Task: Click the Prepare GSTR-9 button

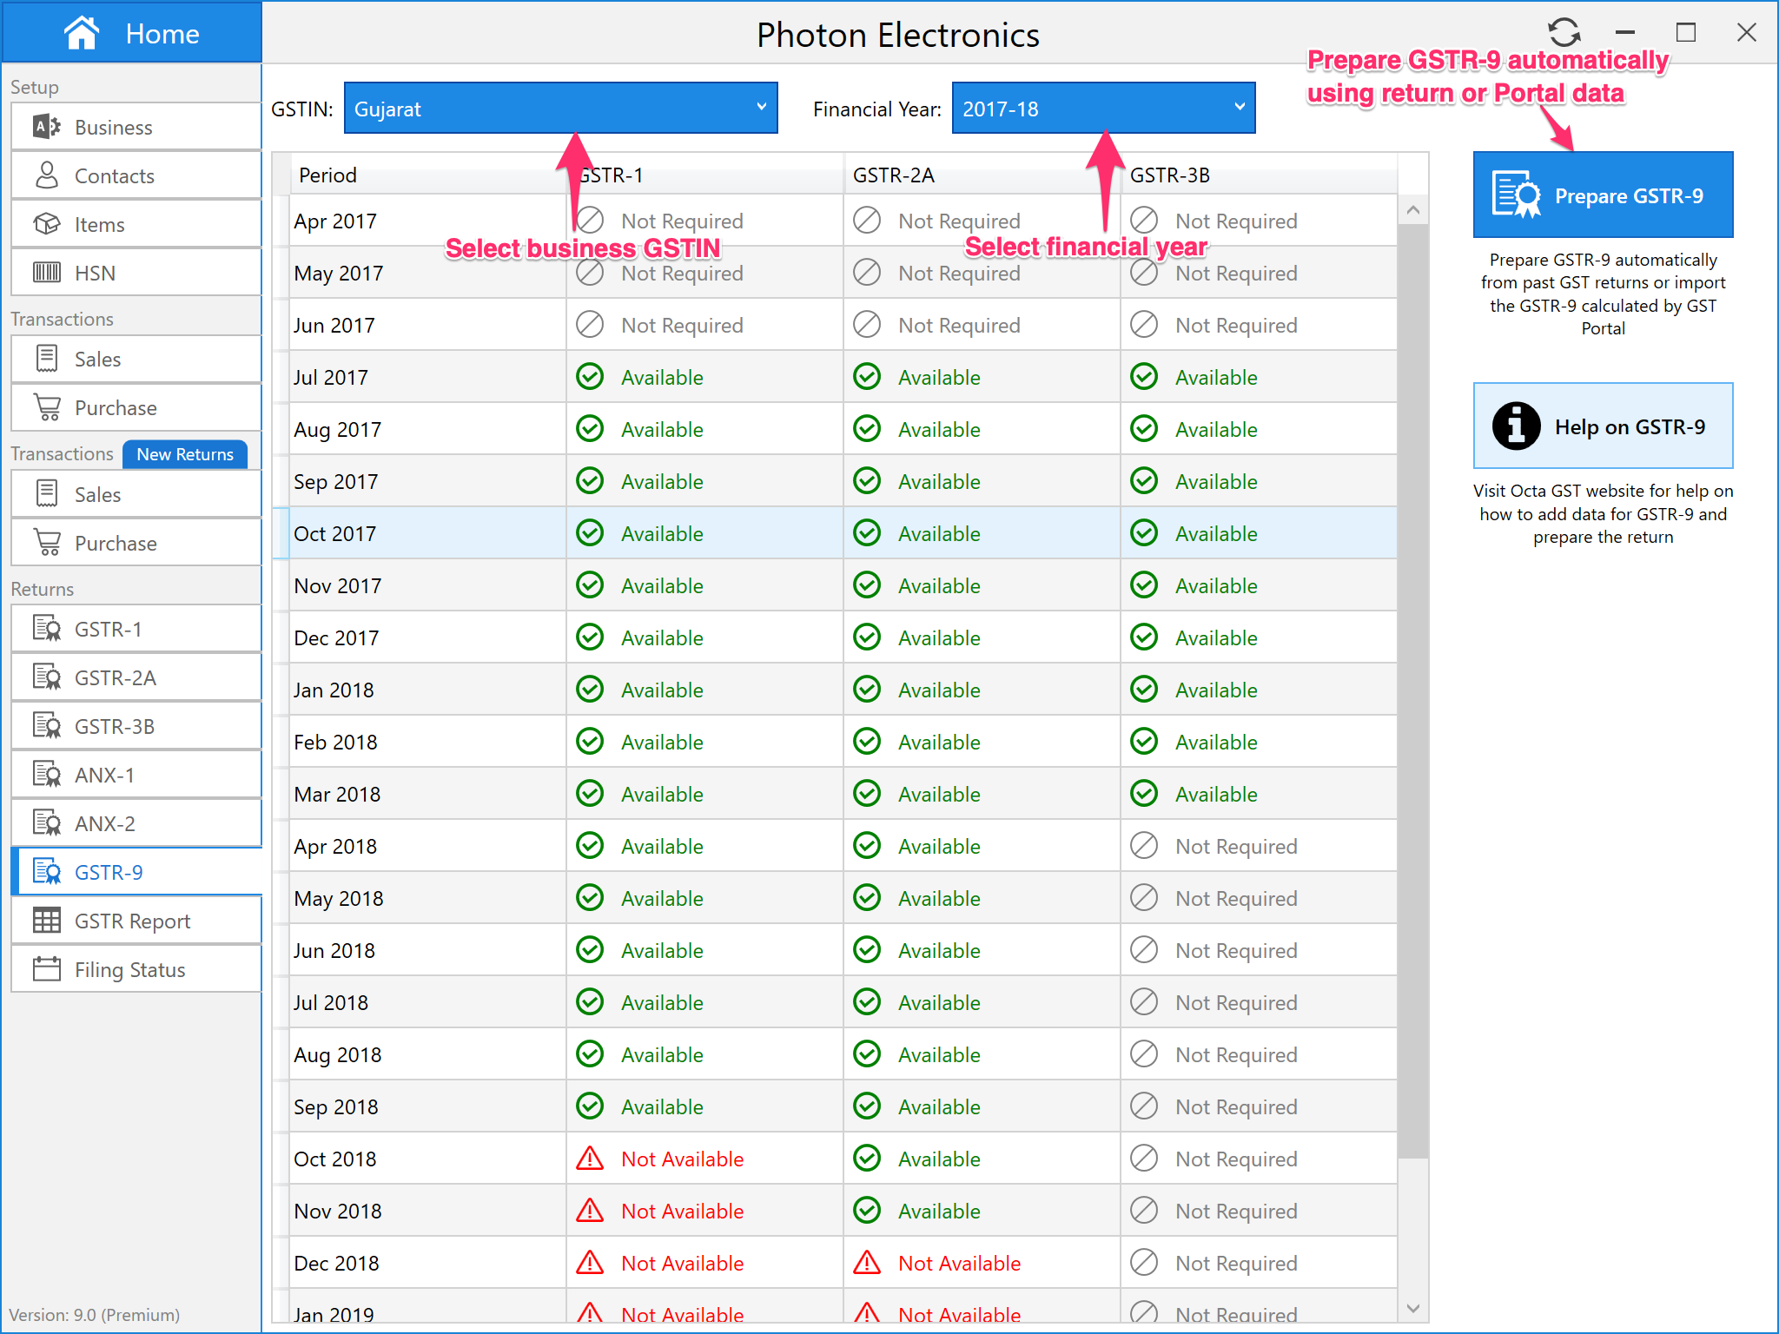Action: 1603,195
